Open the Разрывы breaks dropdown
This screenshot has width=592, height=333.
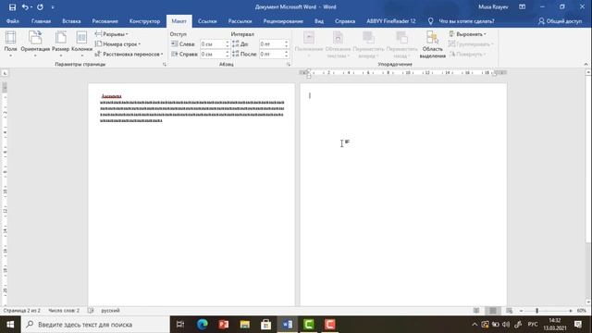[x=112, y=34]
